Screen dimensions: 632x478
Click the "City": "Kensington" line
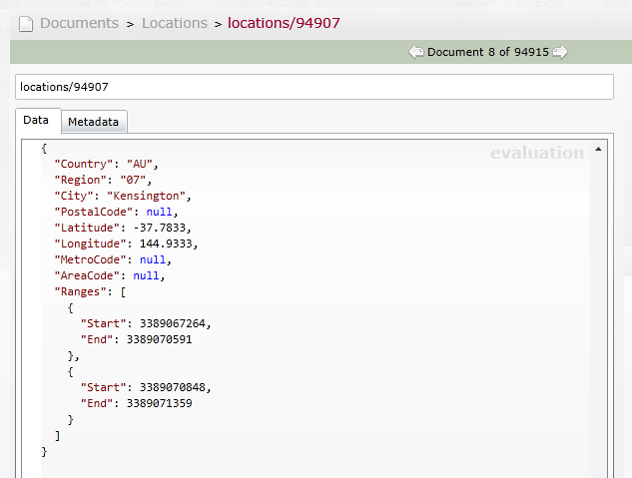point(123,196)
